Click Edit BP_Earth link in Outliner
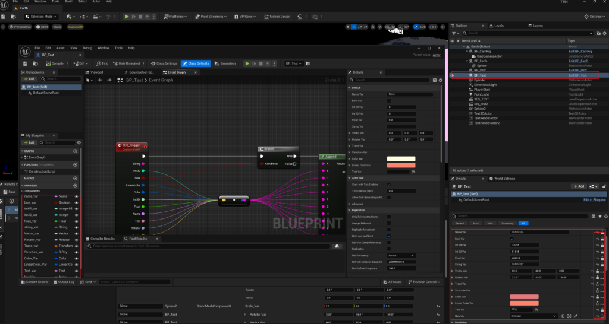Viewport: 609px width, 324px height. [x=578, y=61]
